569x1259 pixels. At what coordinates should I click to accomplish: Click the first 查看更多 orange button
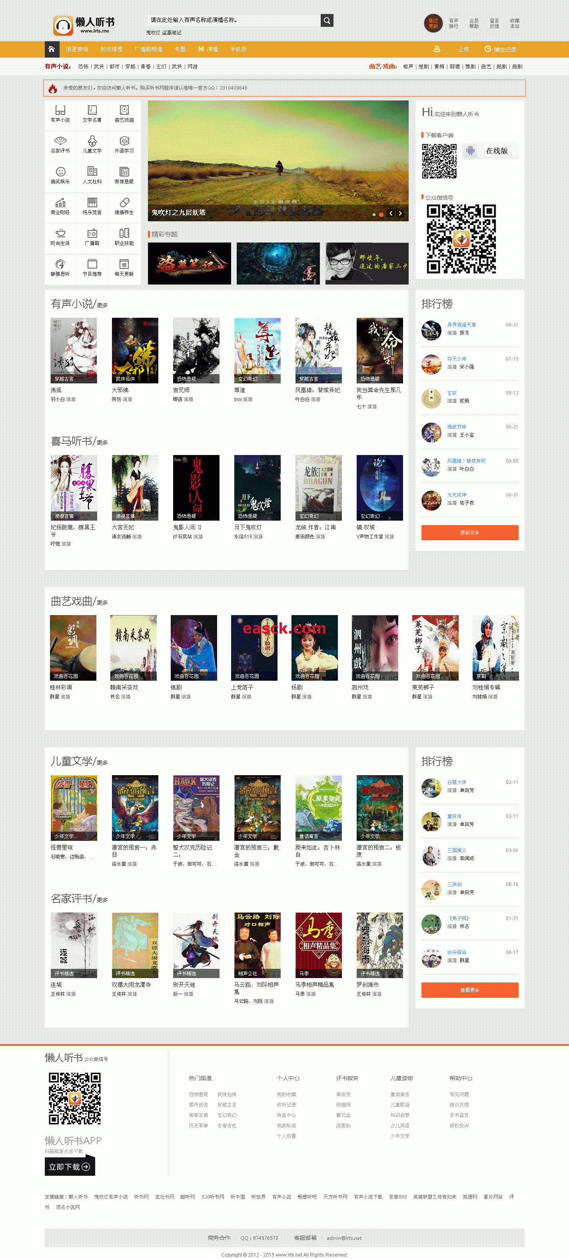click(x=470, y=532)
